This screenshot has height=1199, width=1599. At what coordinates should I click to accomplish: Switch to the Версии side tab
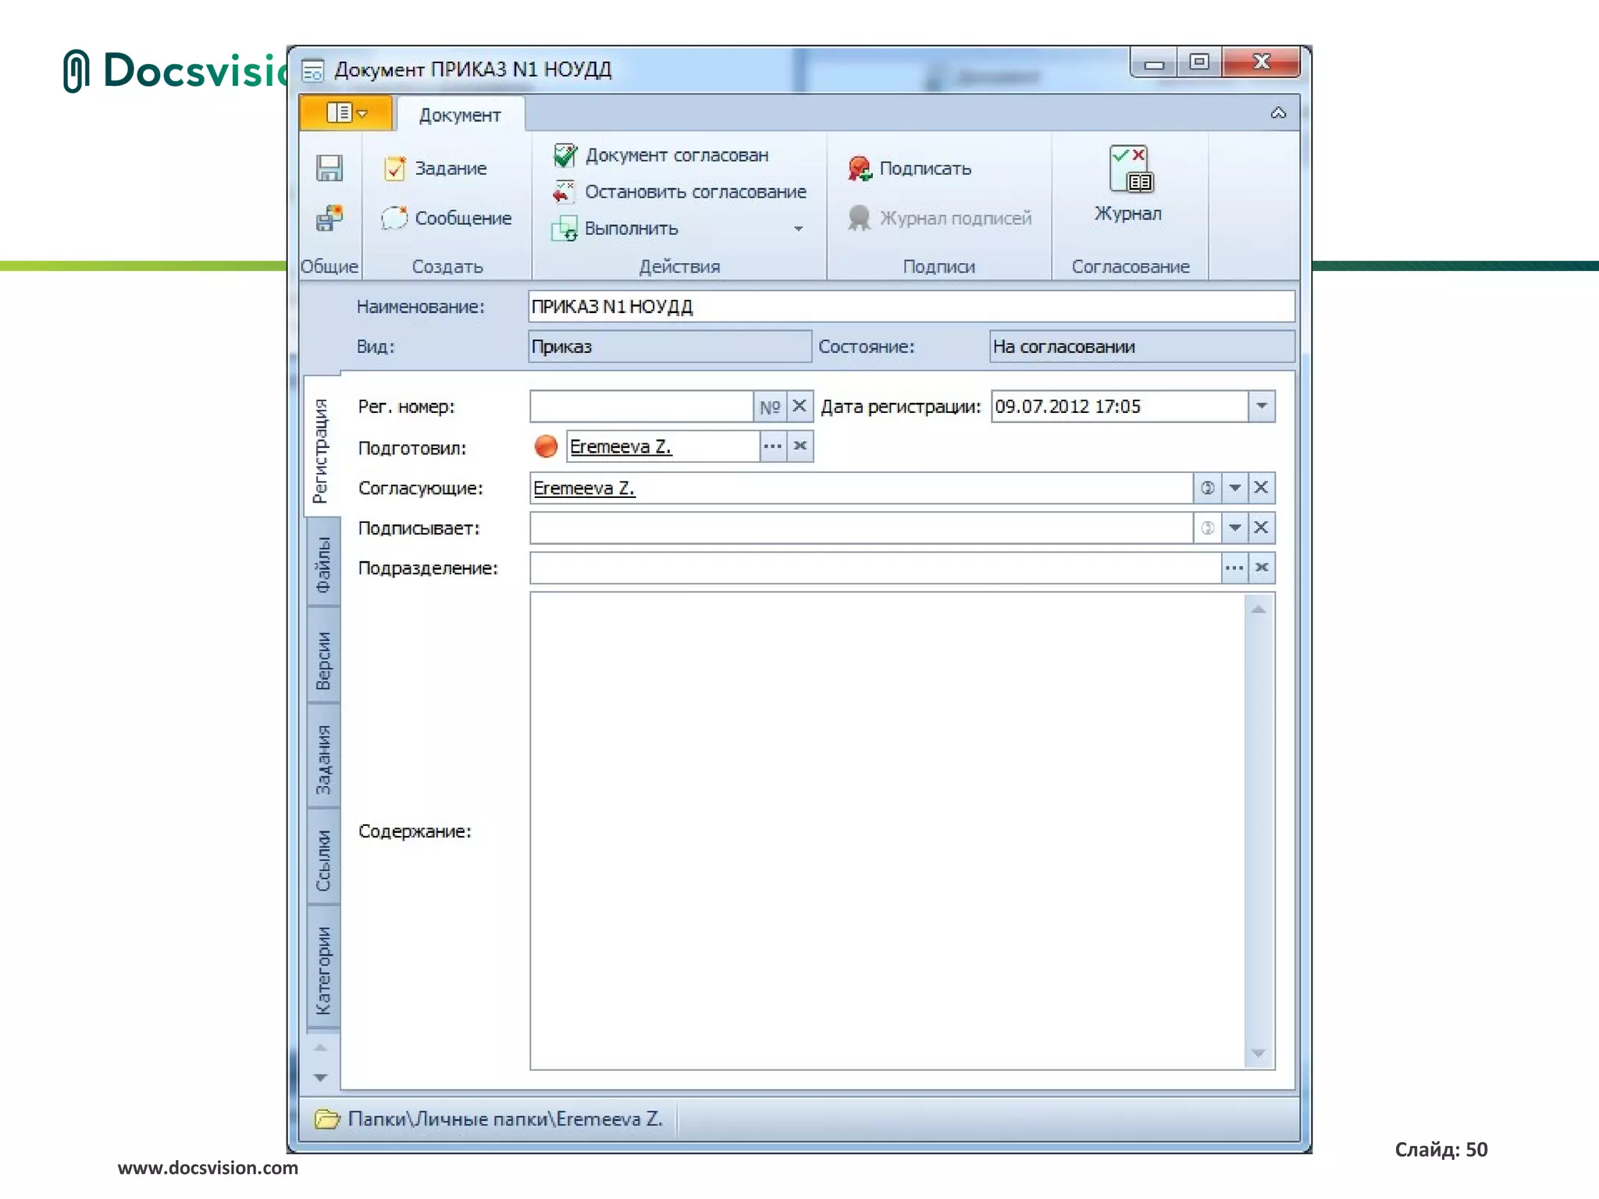[x=322, y=660]
